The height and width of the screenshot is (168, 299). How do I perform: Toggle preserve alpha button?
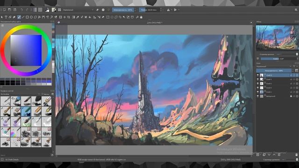(103, 10)
